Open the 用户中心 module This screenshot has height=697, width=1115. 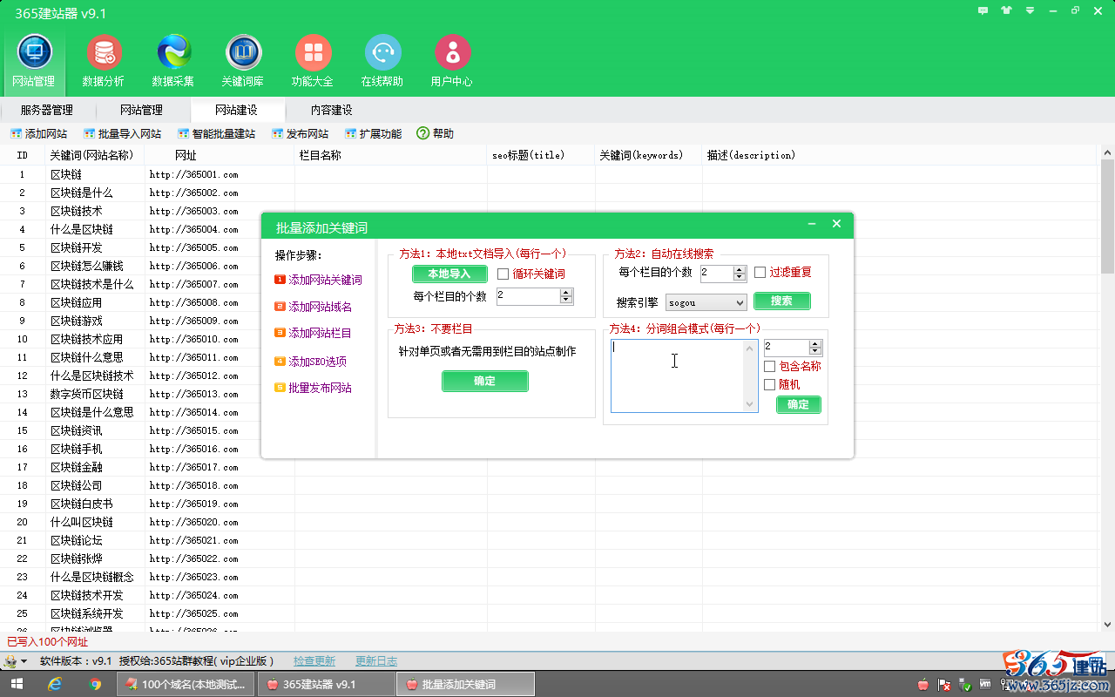point(452,61)
